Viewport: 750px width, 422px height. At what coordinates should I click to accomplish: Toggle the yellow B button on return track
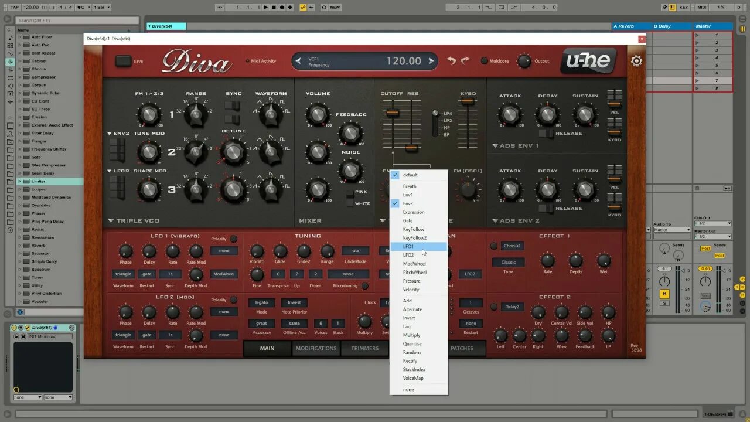(x=664, y=293)
